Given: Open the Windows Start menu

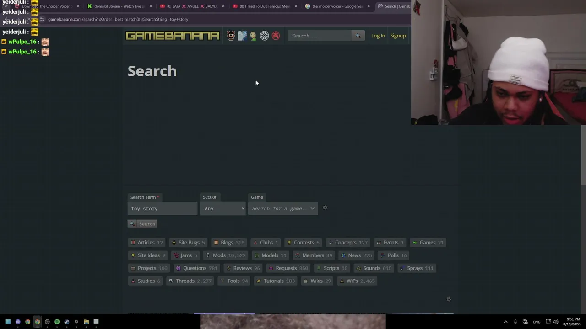Looking at the screenshot, I should point(8,322).
